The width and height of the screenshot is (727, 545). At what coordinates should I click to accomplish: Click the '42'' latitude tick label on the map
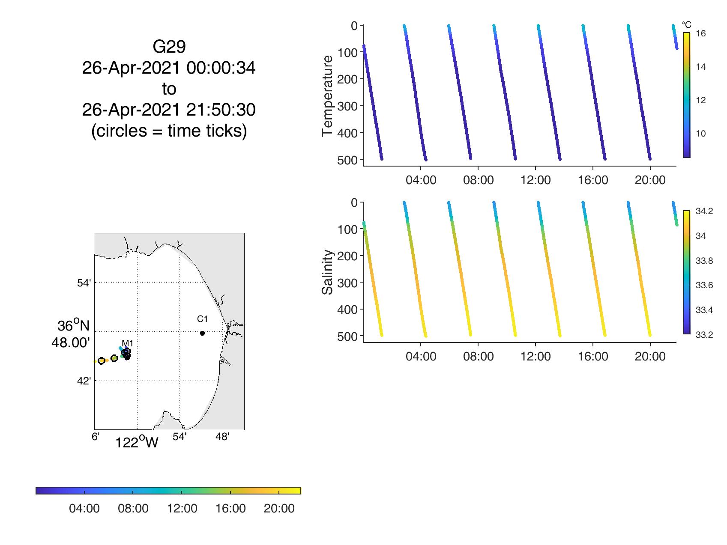pos(84,381)
